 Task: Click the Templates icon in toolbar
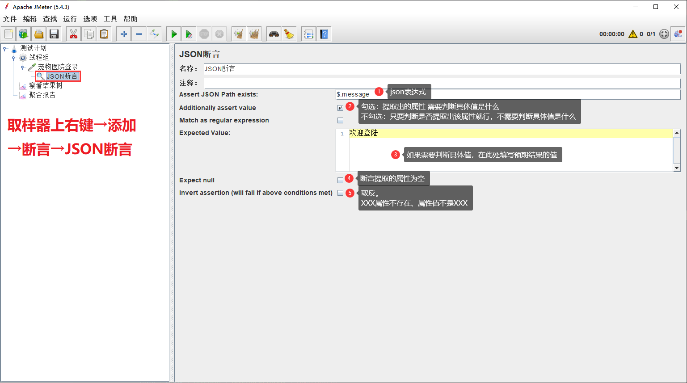(x=24, y=34)
